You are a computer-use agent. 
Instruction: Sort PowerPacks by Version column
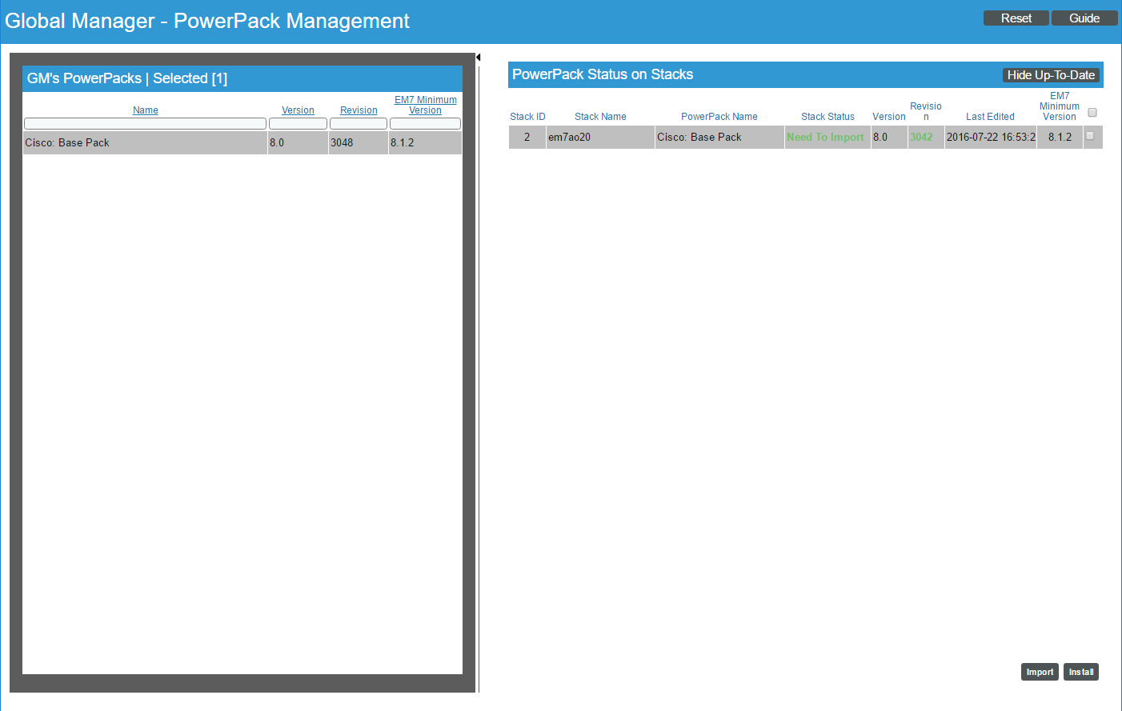tap(298, 110)
